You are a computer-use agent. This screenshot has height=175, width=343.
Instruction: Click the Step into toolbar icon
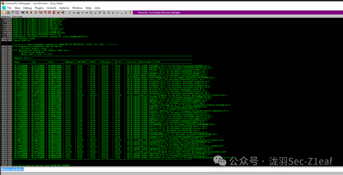tap(41, 12)
